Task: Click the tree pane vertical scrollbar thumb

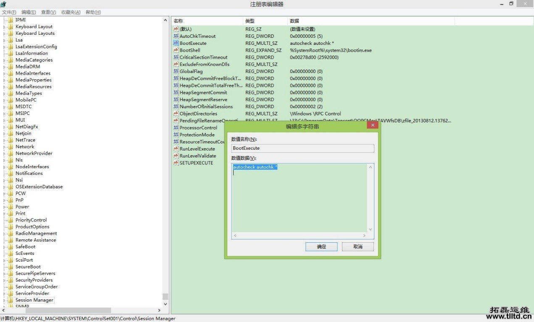Action: 166,296
